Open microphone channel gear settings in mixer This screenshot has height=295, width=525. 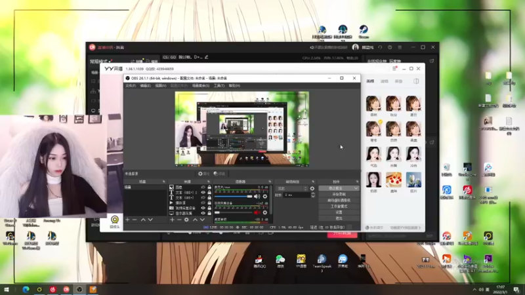pyautogui.click(x=265, y=196)
